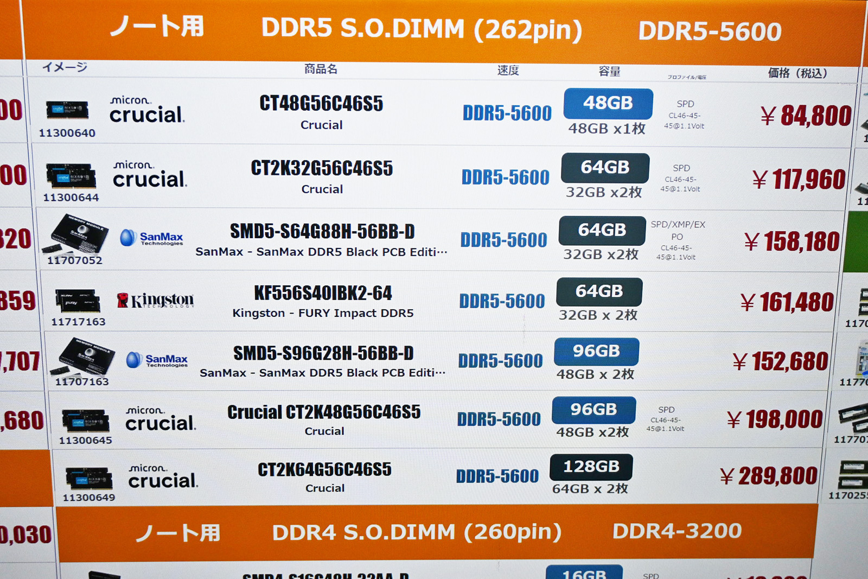Image resolution: width=868 pixels, height=579 pixels.
Task: Click the price ¥117,960
Action: pyautogui.click(x=799, y=180)
